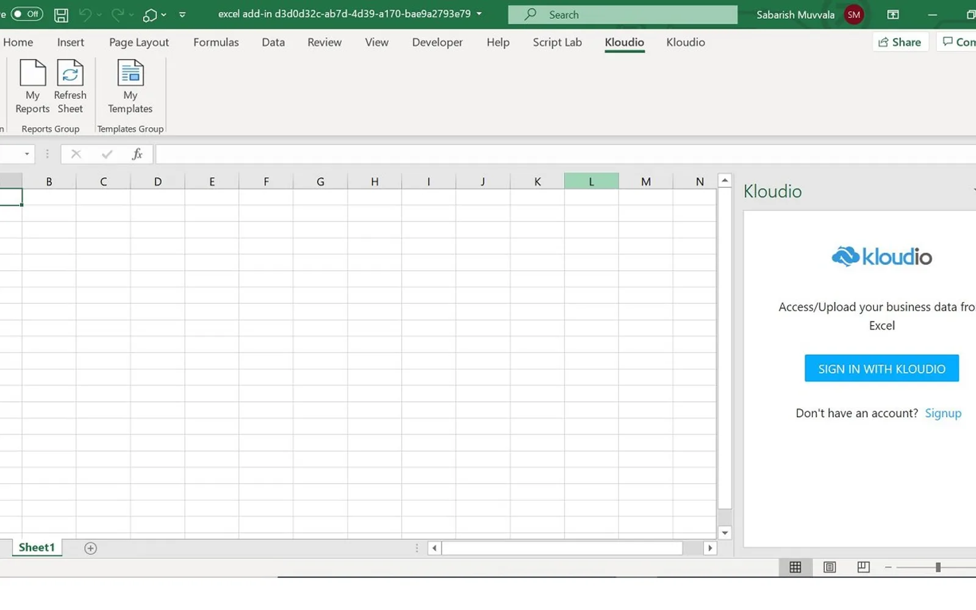This screenshot has height=610, width=976.
Task: Click the zoom out minus button
Action: [888, 567]
